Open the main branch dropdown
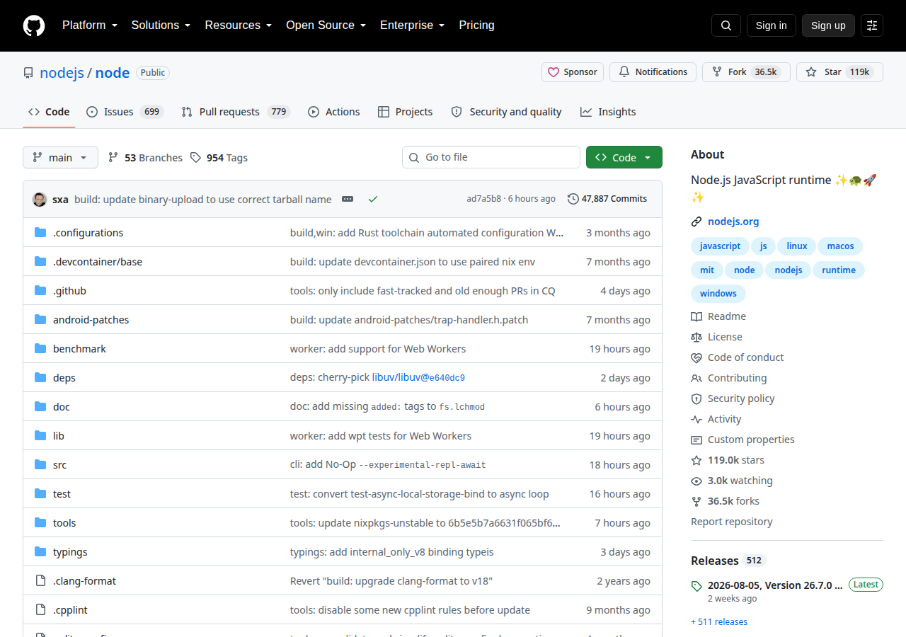This screenshot has height=637, width=906. tap(60, 157)
